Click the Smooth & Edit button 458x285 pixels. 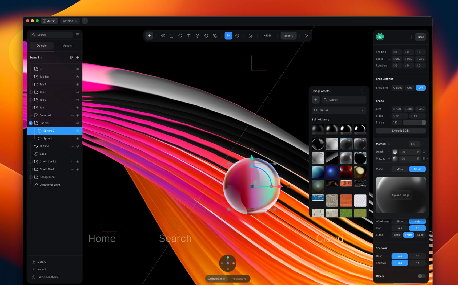(400, 131)
